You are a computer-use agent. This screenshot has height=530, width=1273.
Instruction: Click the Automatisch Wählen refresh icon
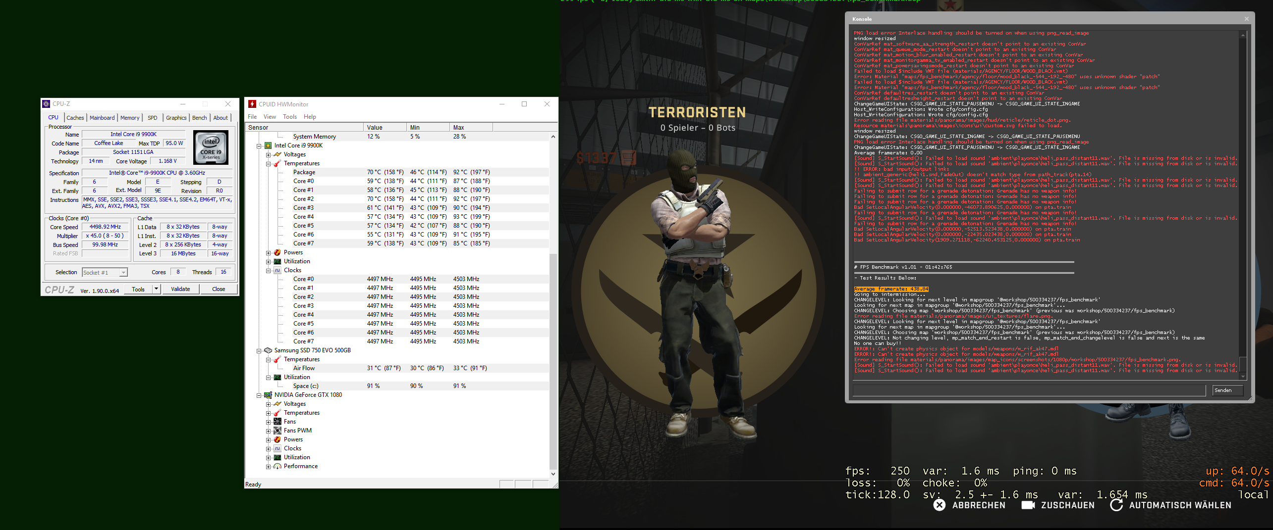(1116, 505)
